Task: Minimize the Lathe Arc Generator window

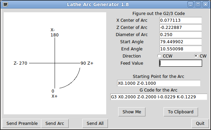Action: (191, 4)
